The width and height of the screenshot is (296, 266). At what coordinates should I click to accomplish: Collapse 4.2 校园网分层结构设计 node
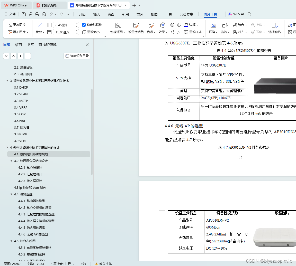point(12,161)
